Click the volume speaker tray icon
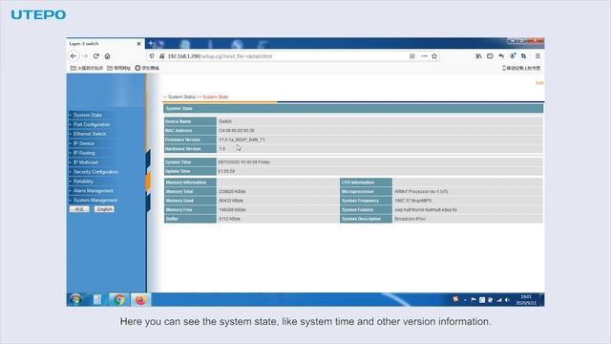The image size is (611, 344). pyautogui.click(x=507, y=300)
